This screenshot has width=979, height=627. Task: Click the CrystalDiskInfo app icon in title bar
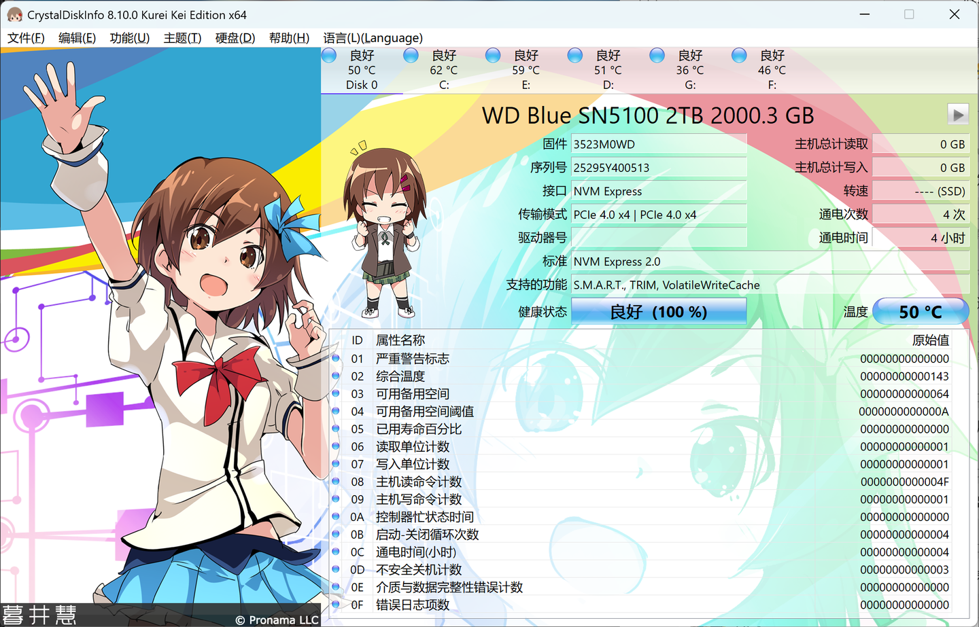pyautogui.click(x=15, y=14)
